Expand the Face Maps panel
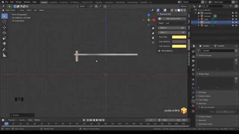Screen dimensions: 239x134 (x=203, y=100)
